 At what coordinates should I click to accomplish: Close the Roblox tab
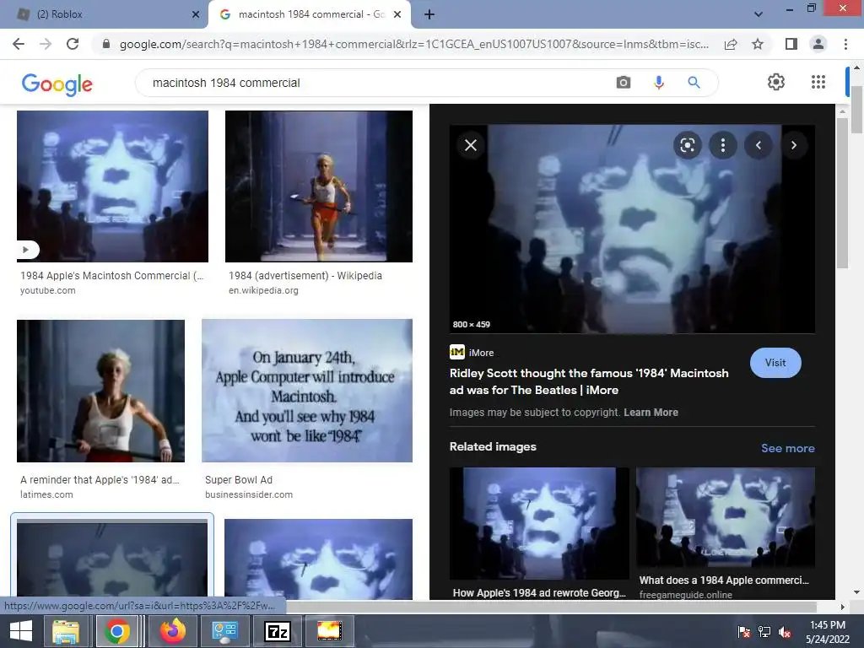[196, 15]
